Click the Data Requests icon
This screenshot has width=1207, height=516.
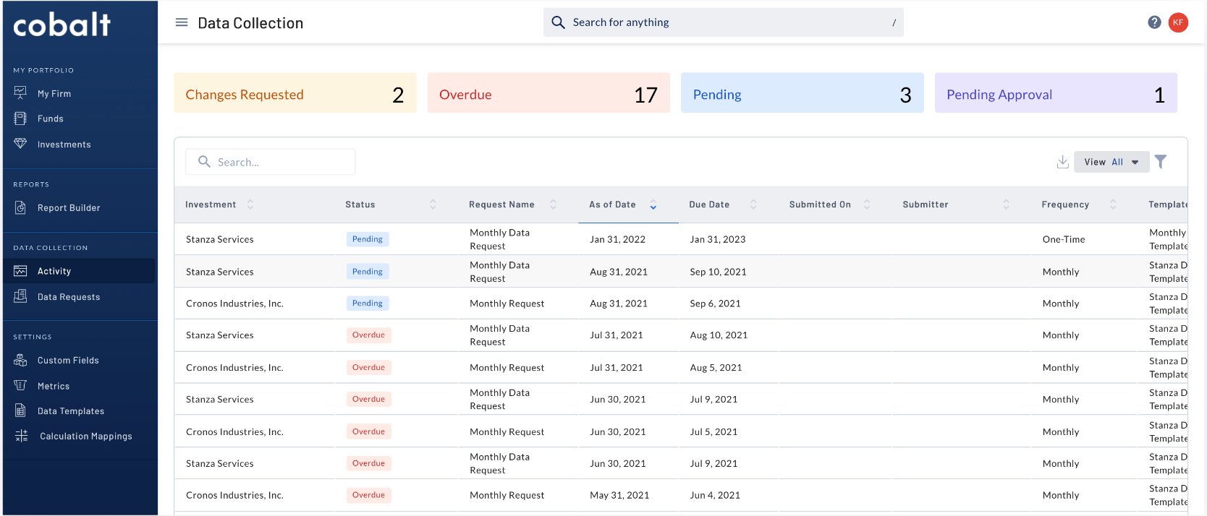20,296
